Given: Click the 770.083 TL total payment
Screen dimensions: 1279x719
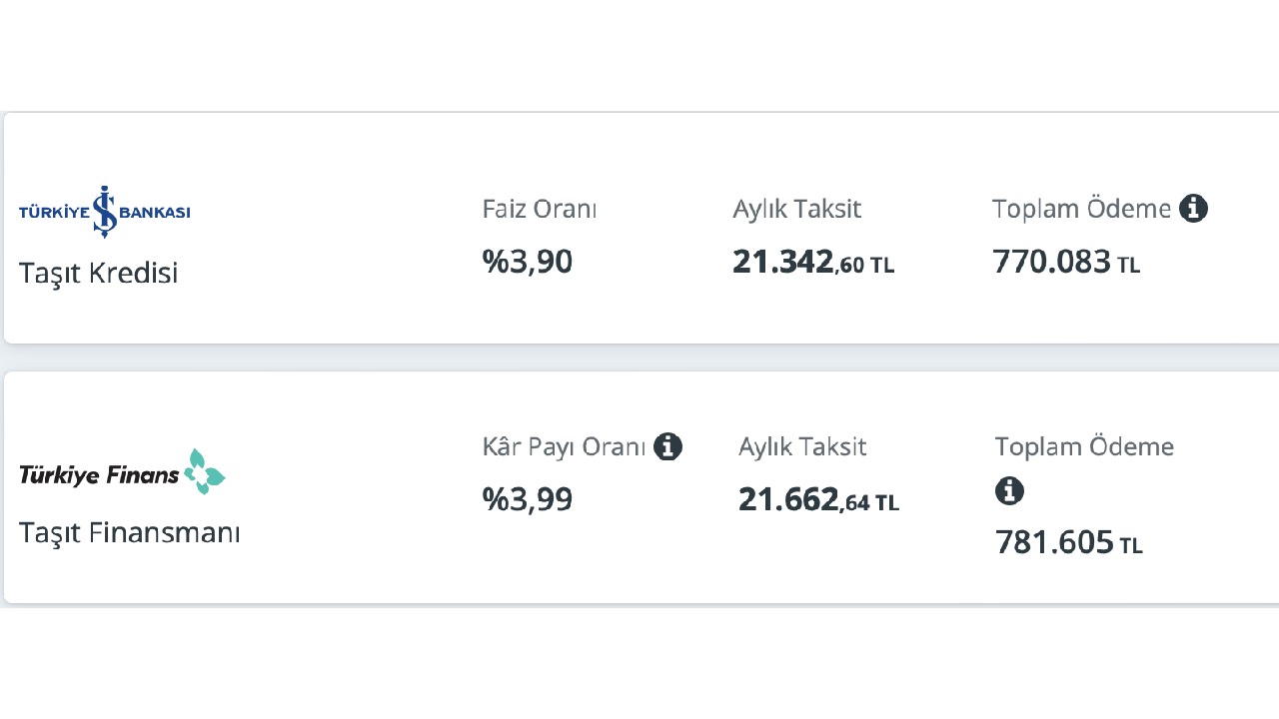Looking at the screenshot, I should [x=1066, y=262].
